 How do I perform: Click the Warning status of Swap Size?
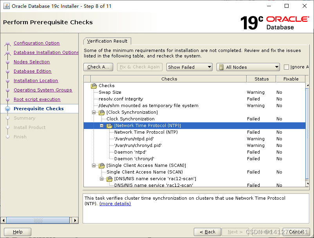pyautogui.click(x=256, y=92)
